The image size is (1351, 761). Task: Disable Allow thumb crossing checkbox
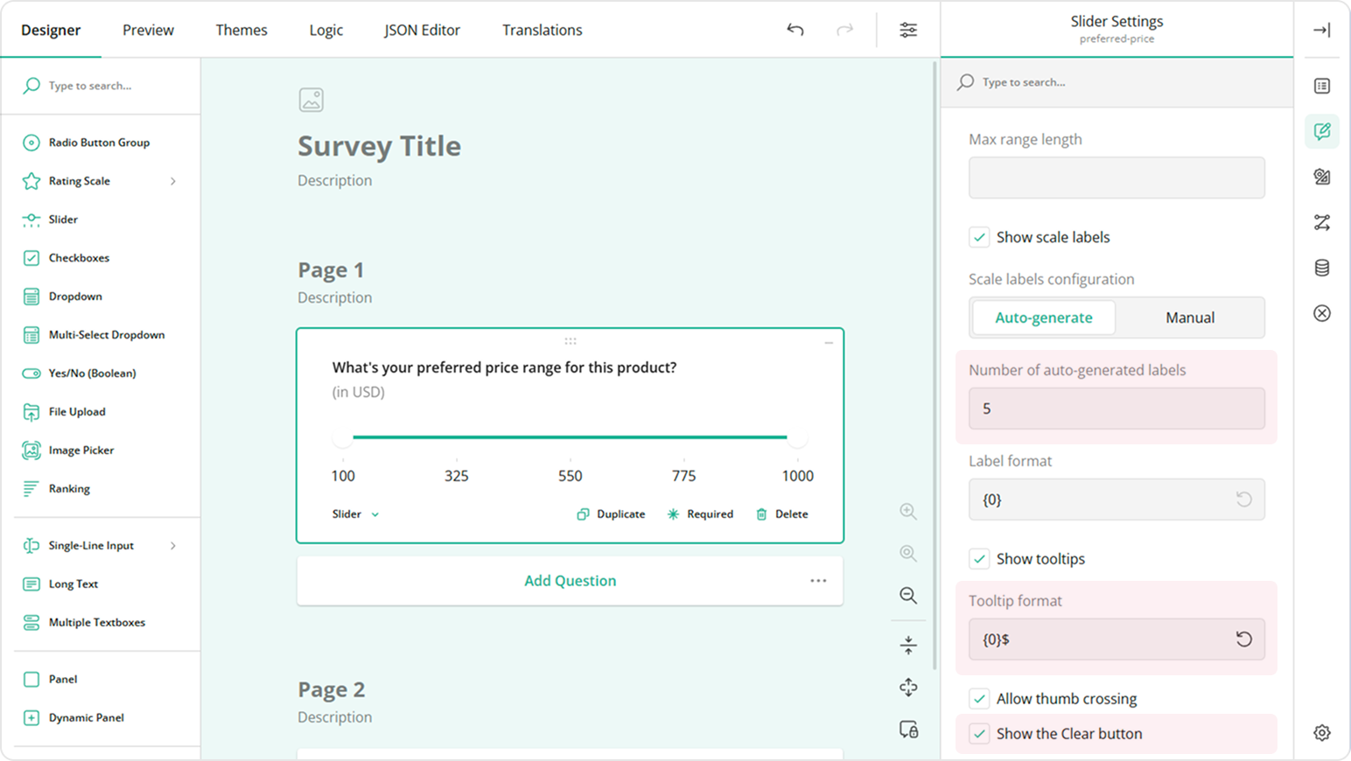click(x=980, y=699)
